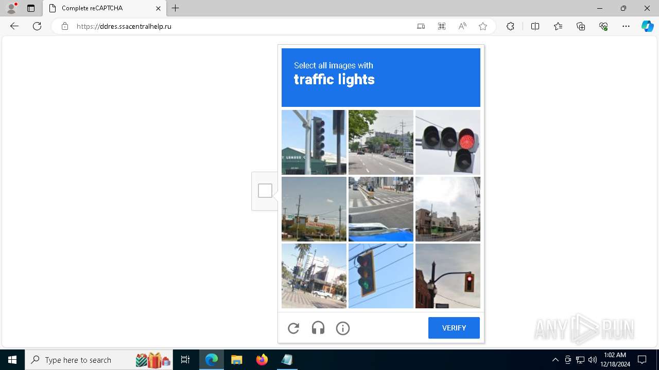Image resolution: width=659 pixels, height=370 pixels.
Task: Open the browser Extensions puzzle icon
Action: [510, 26]
